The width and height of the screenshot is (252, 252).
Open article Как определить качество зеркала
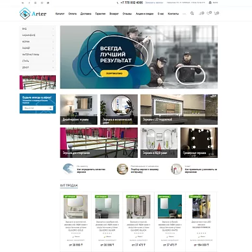(x=91, y=171)
